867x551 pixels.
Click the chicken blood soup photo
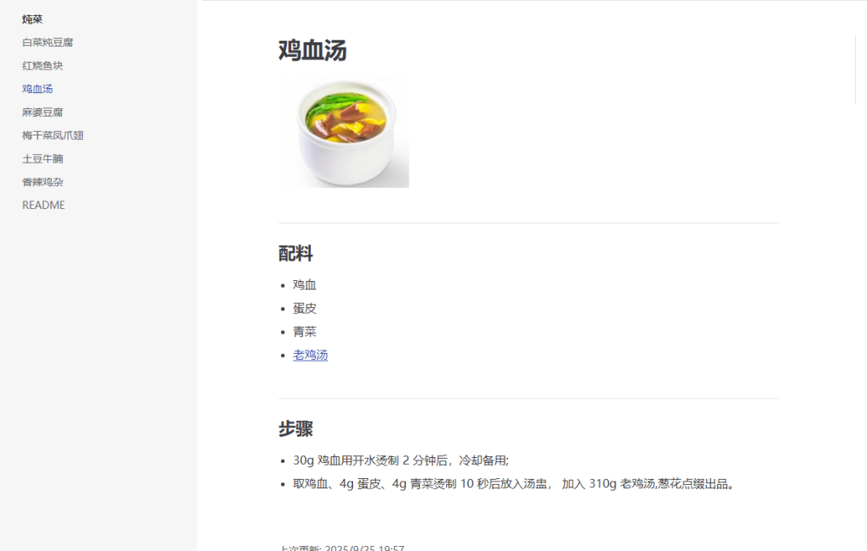(x=344, y=132)
